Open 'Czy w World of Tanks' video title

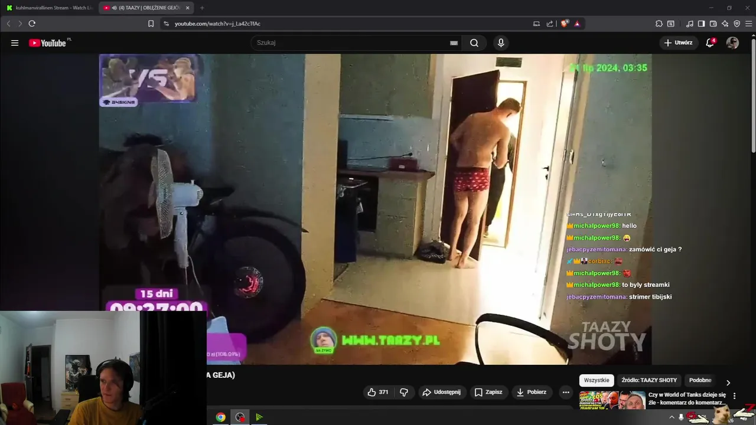click(x=687, y=398)
